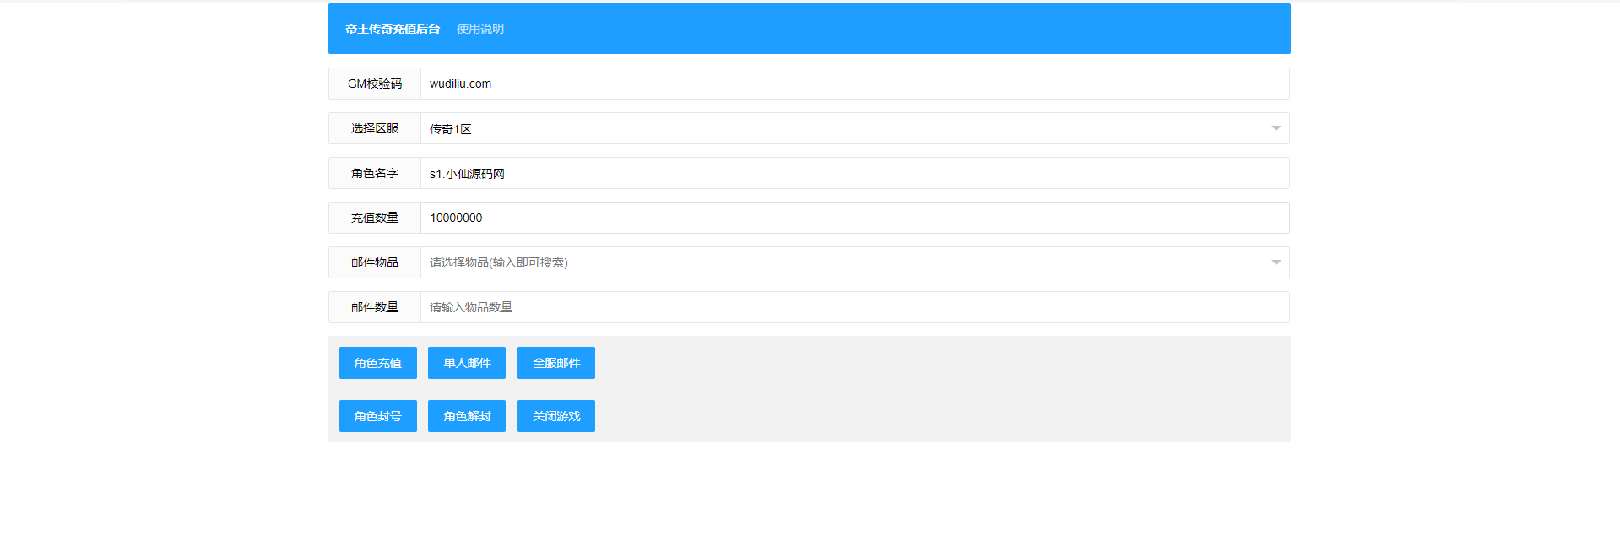This screenshot has height=551, width=1620.
Task: Open the 使用说明 menu item
Action: (x=480, y=29)
